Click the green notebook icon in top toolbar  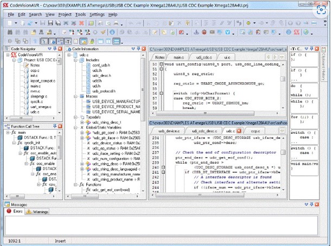coord(91,23)
